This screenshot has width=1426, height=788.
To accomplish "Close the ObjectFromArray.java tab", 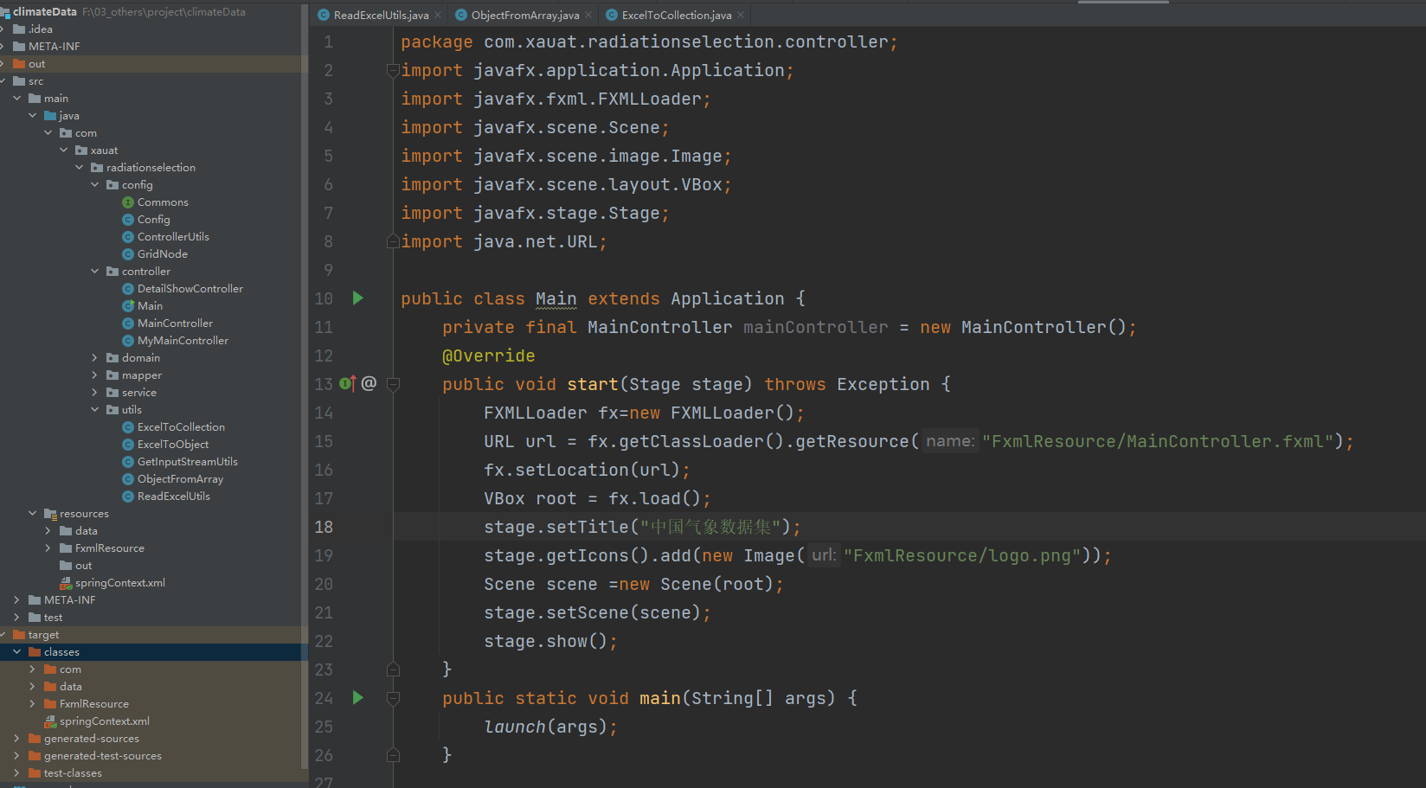I will [588, 15].
